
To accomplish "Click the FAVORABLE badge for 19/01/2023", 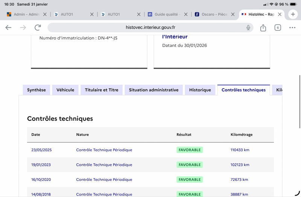I will coord(190,165).
